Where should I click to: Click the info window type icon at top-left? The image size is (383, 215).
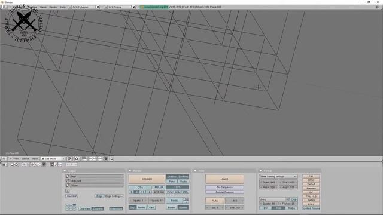pos(4,7)
